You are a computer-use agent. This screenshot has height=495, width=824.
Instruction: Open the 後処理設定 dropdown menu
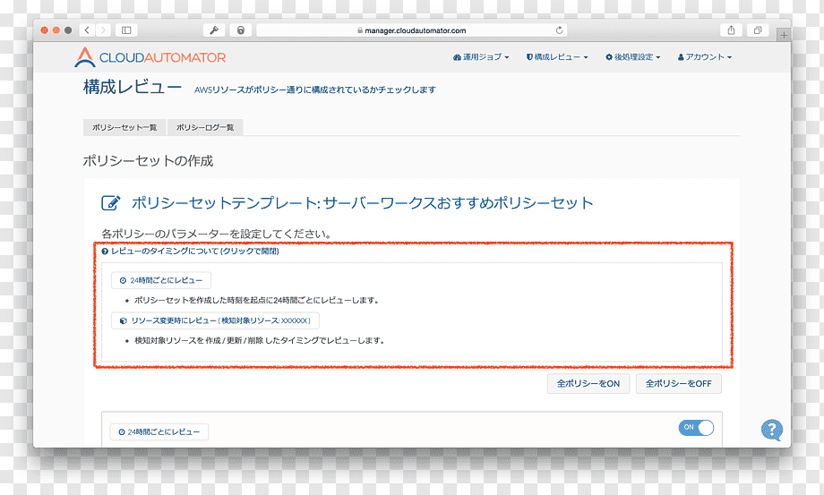pyautogui.click(x=632, y=57)
